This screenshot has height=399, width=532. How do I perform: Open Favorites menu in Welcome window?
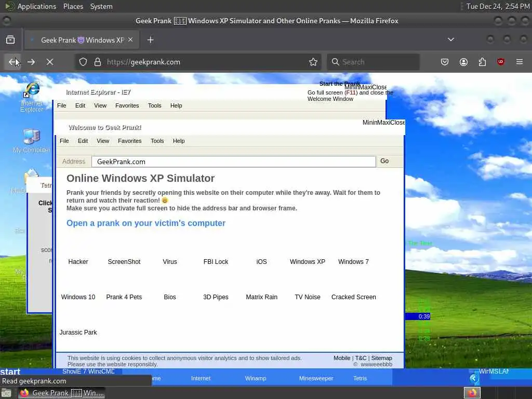coord(129,141)
